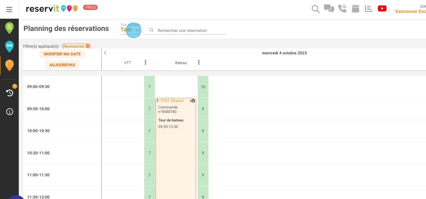Click Bateau availability 9 at 10:00-10:30

[203, 131]
